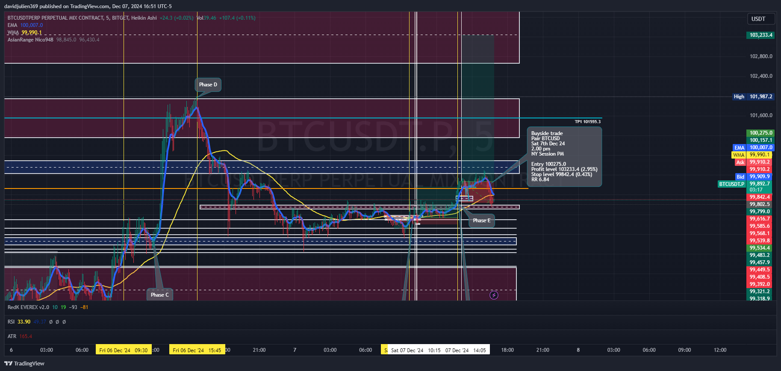This screenshot has height=371, width=781.
Task: Click the 102,400.0 price scale label
Action: pos(761,76)
